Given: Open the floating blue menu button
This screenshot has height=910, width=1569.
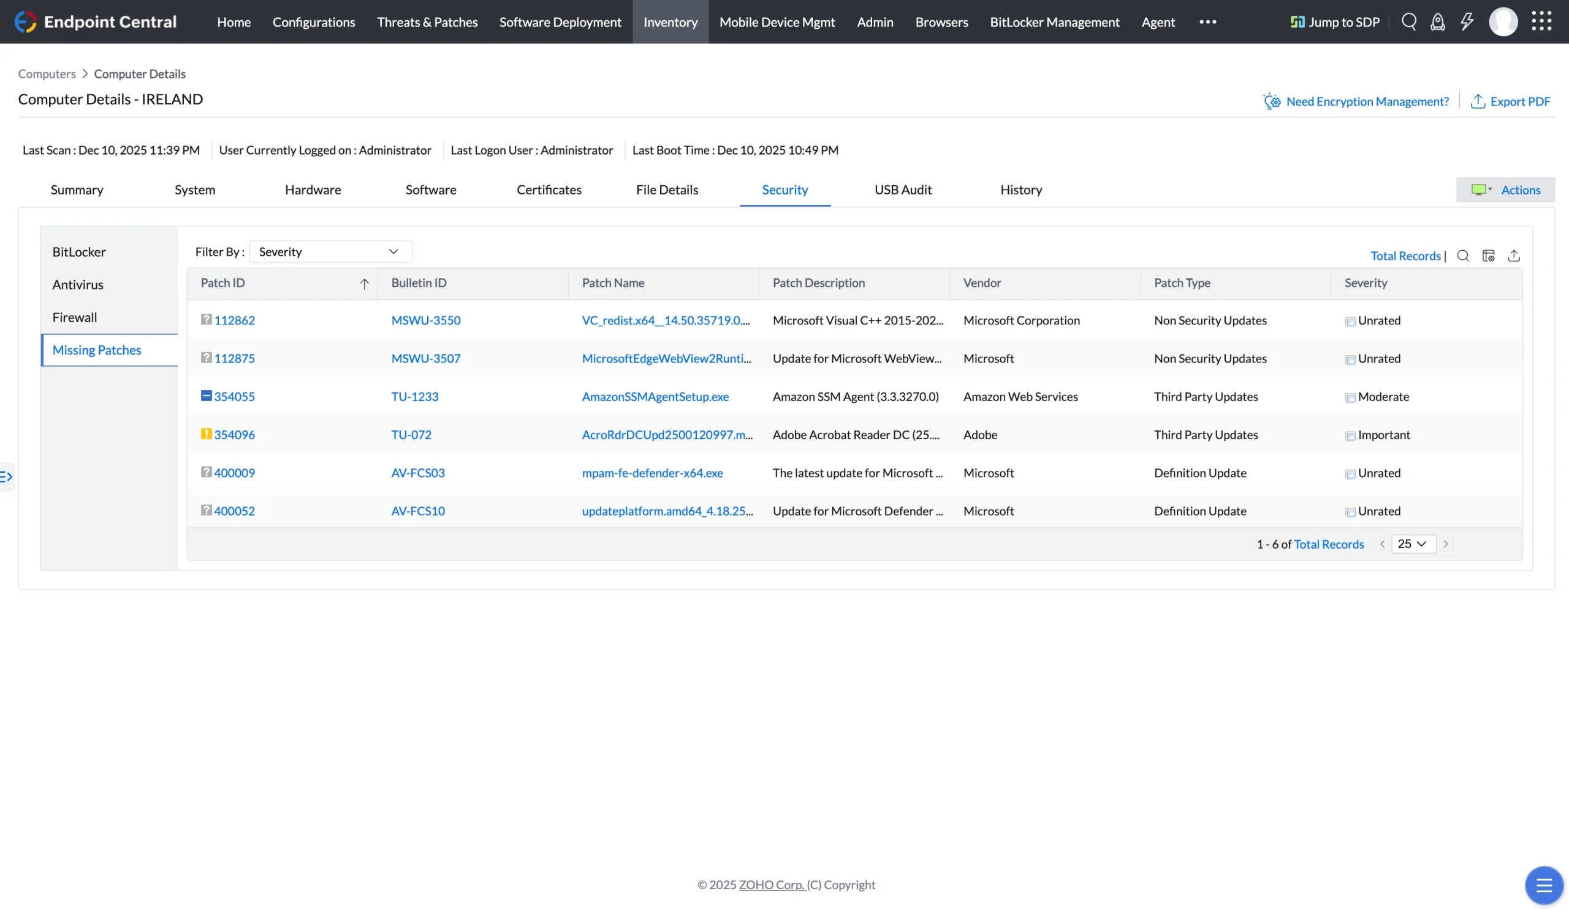Looking at the screenshot, I should [1544, 885].
